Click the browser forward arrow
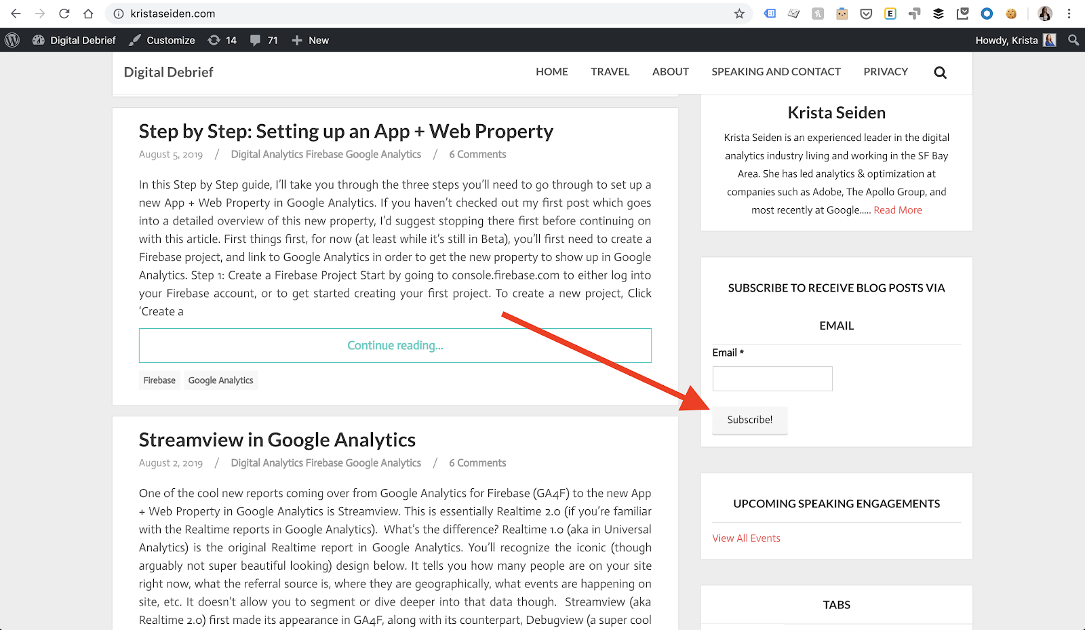This screenshot has width=1085, height=630. pyautogui.click(x=40, y=14)
